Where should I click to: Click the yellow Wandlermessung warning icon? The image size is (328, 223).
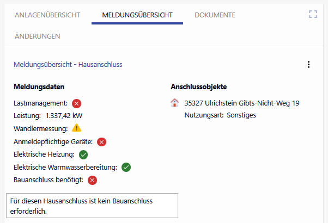(x=76, y=128)
